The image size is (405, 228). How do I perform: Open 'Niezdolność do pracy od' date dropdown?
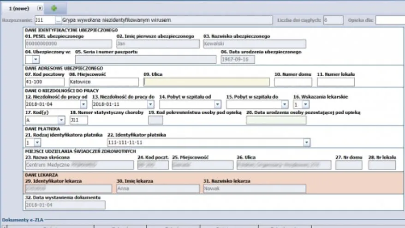(x=83, y=104)
